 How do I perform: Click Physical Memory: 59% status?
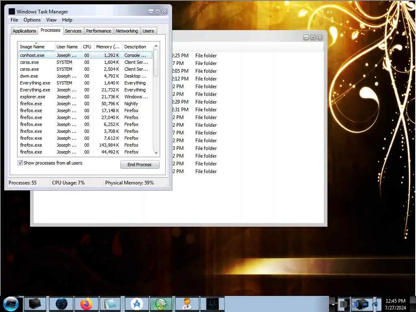[x=130, y=183]
